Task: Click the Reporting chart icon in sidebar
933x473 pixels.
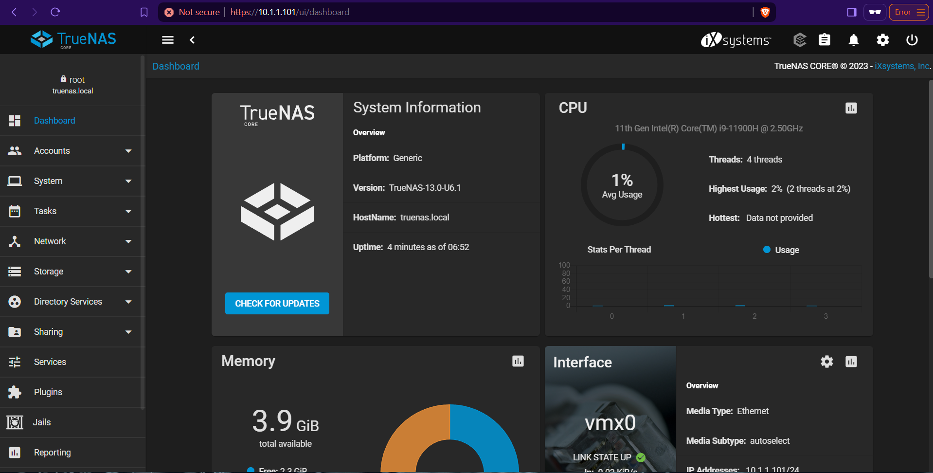Action: (x=15, y=453)
